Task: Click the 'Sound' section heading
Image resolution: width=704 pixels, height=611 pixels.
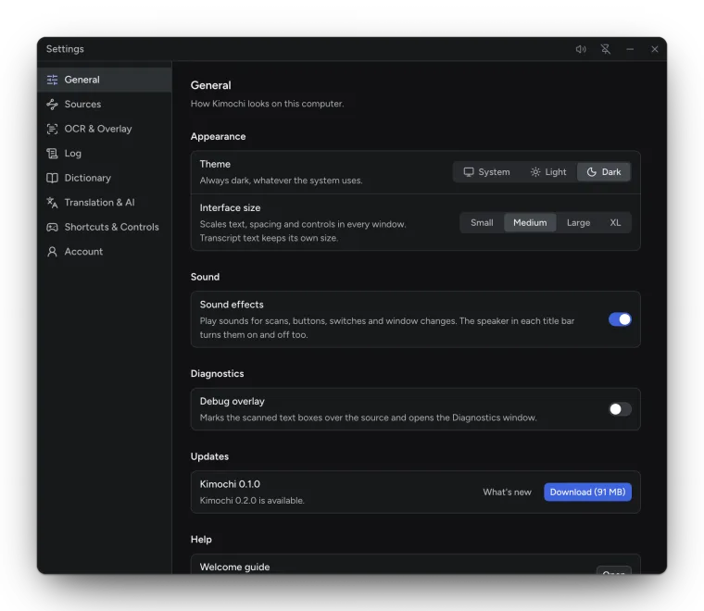Action: [206, 277]
